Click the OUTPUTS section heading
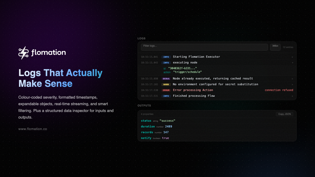Screen dimensions: 315x177 click(144, 106)
